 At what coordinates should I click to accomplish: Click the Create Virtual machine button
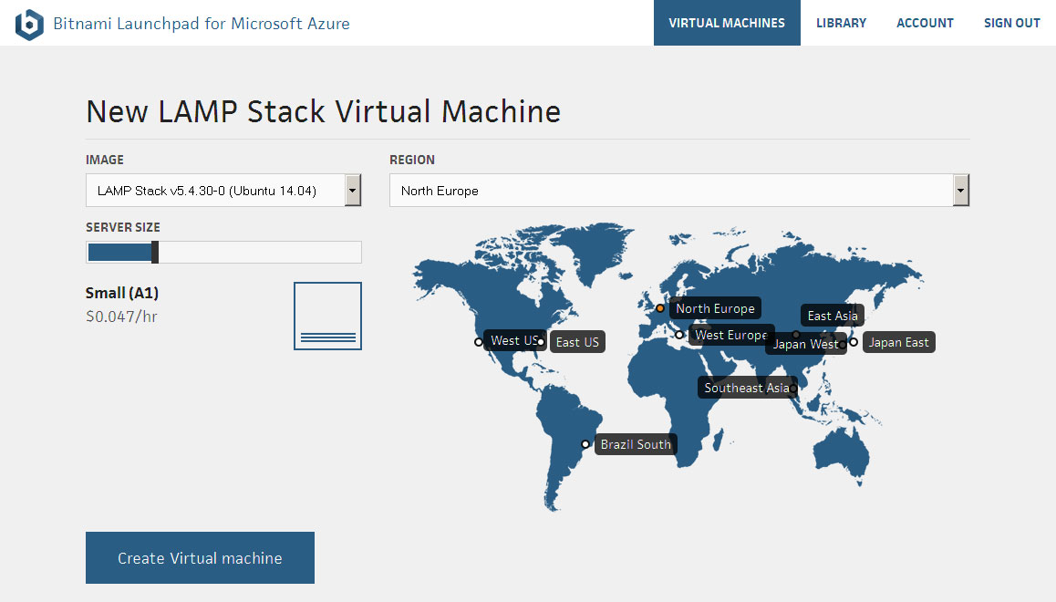click(200, 557)
